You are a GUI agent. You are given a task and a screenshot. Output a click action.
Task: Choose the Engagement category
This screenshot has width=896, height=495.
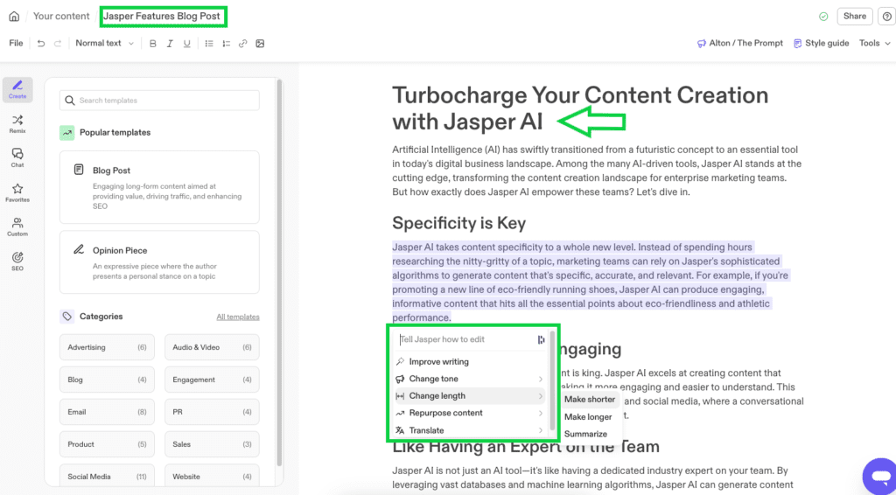(x=212, y=380)
